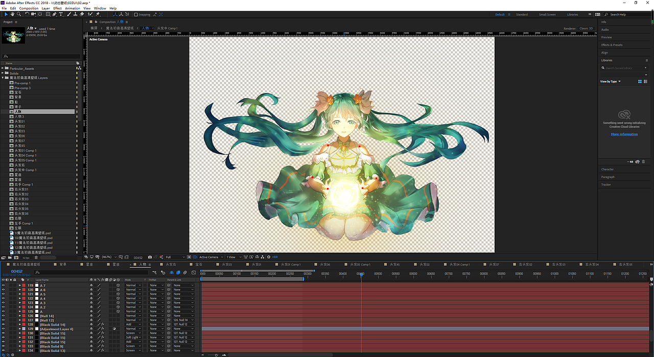Take a snapshot of the composition
The image size is (654, 357).
point(150,257)
